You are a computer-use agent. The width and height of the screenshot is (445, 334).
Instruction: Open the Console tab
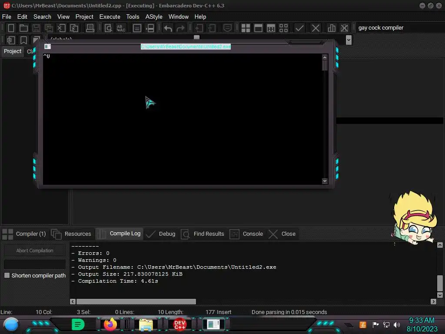[246, 234]
